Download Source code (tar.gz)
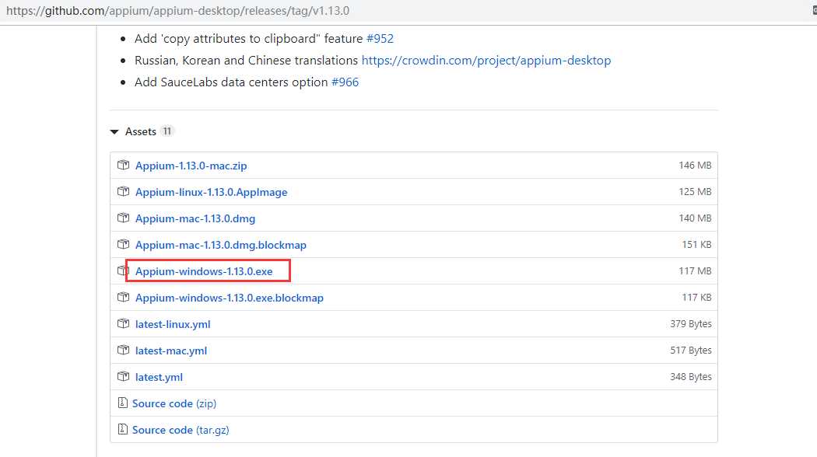This screenshot has width=817, height=457. 181,430
